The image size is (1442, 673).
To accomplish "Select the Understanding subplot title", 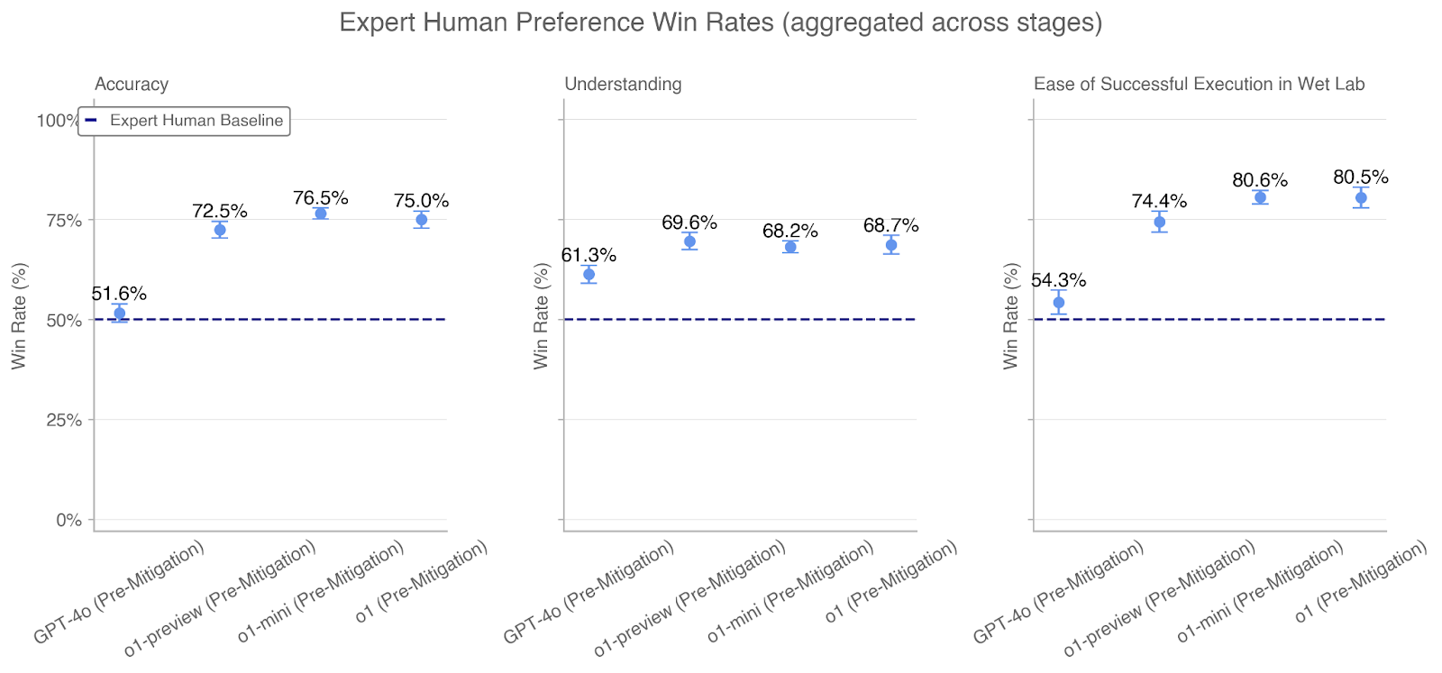I will click(623, 85).
